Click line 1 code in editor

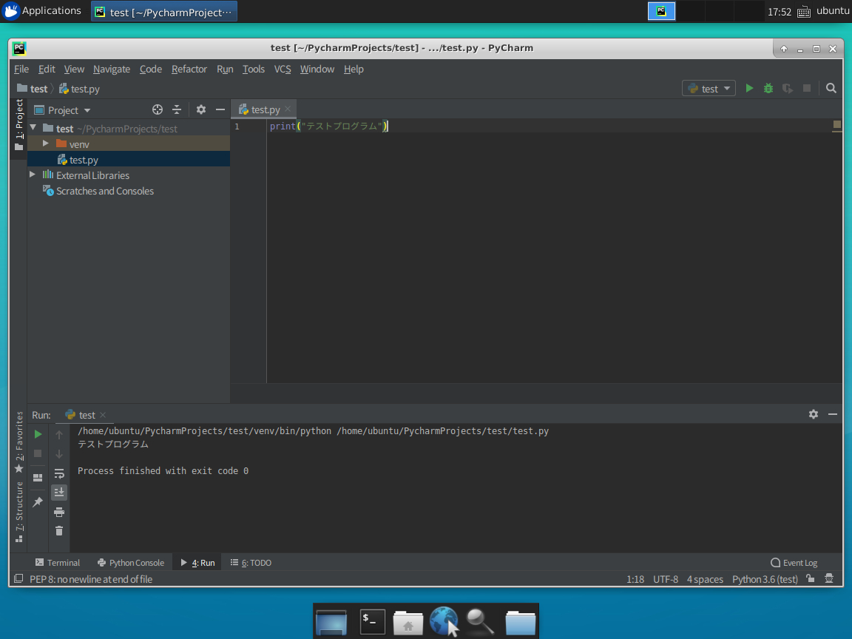329,126
